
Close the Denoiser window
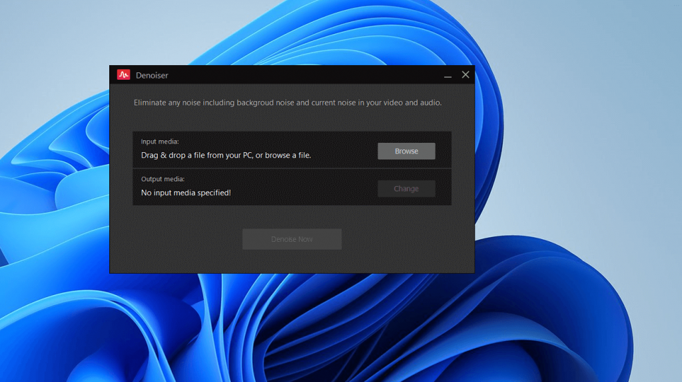pyautogui.click(x=466, y=74)
